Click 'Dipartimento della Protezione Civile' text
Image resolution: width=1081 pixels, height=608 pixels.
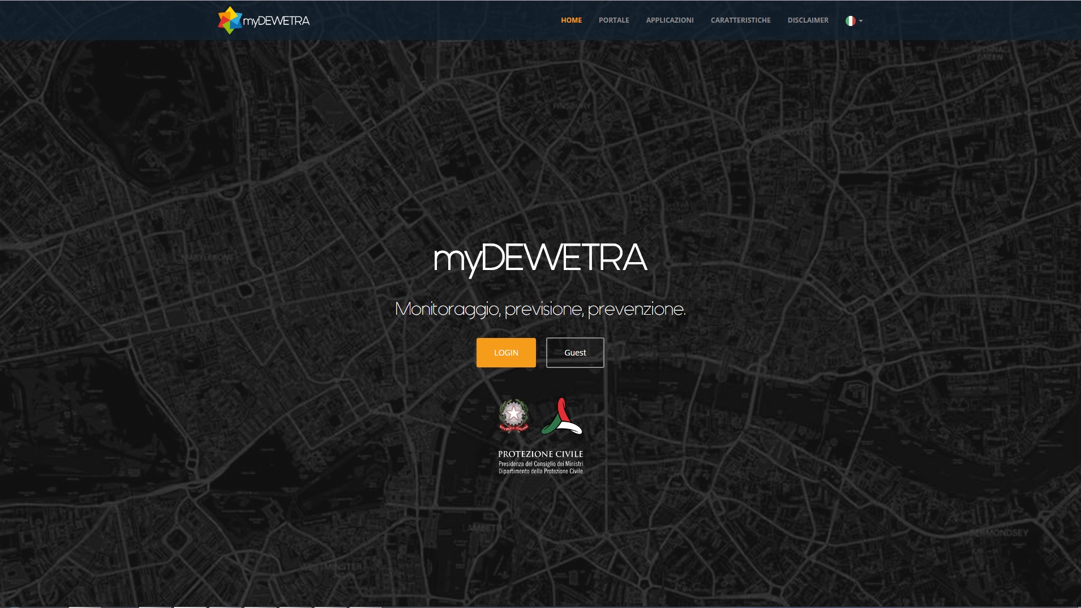[540, 471]
